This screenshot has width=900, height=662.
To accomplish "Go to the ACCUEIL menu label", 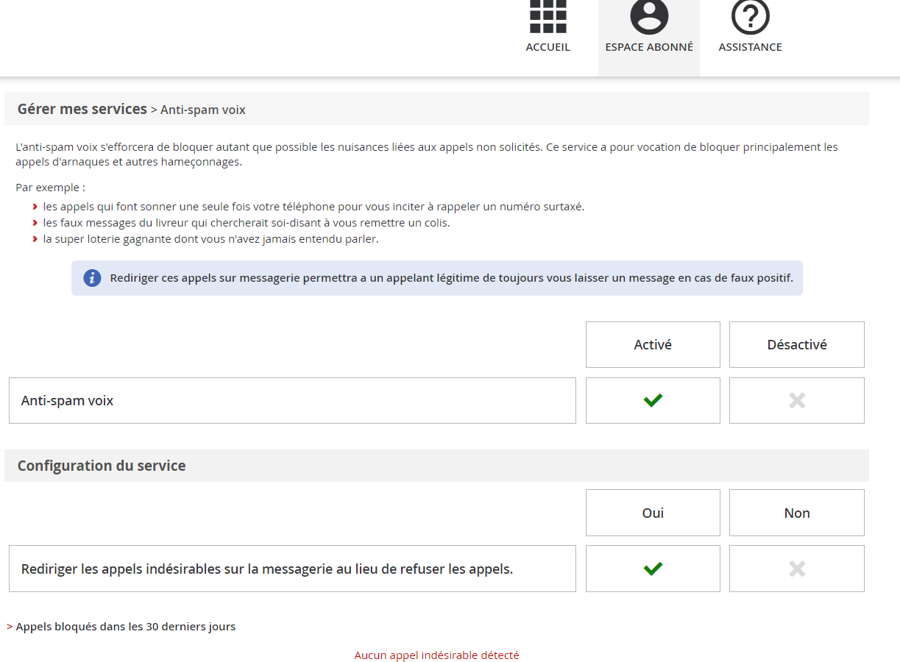I will (548, 47).
